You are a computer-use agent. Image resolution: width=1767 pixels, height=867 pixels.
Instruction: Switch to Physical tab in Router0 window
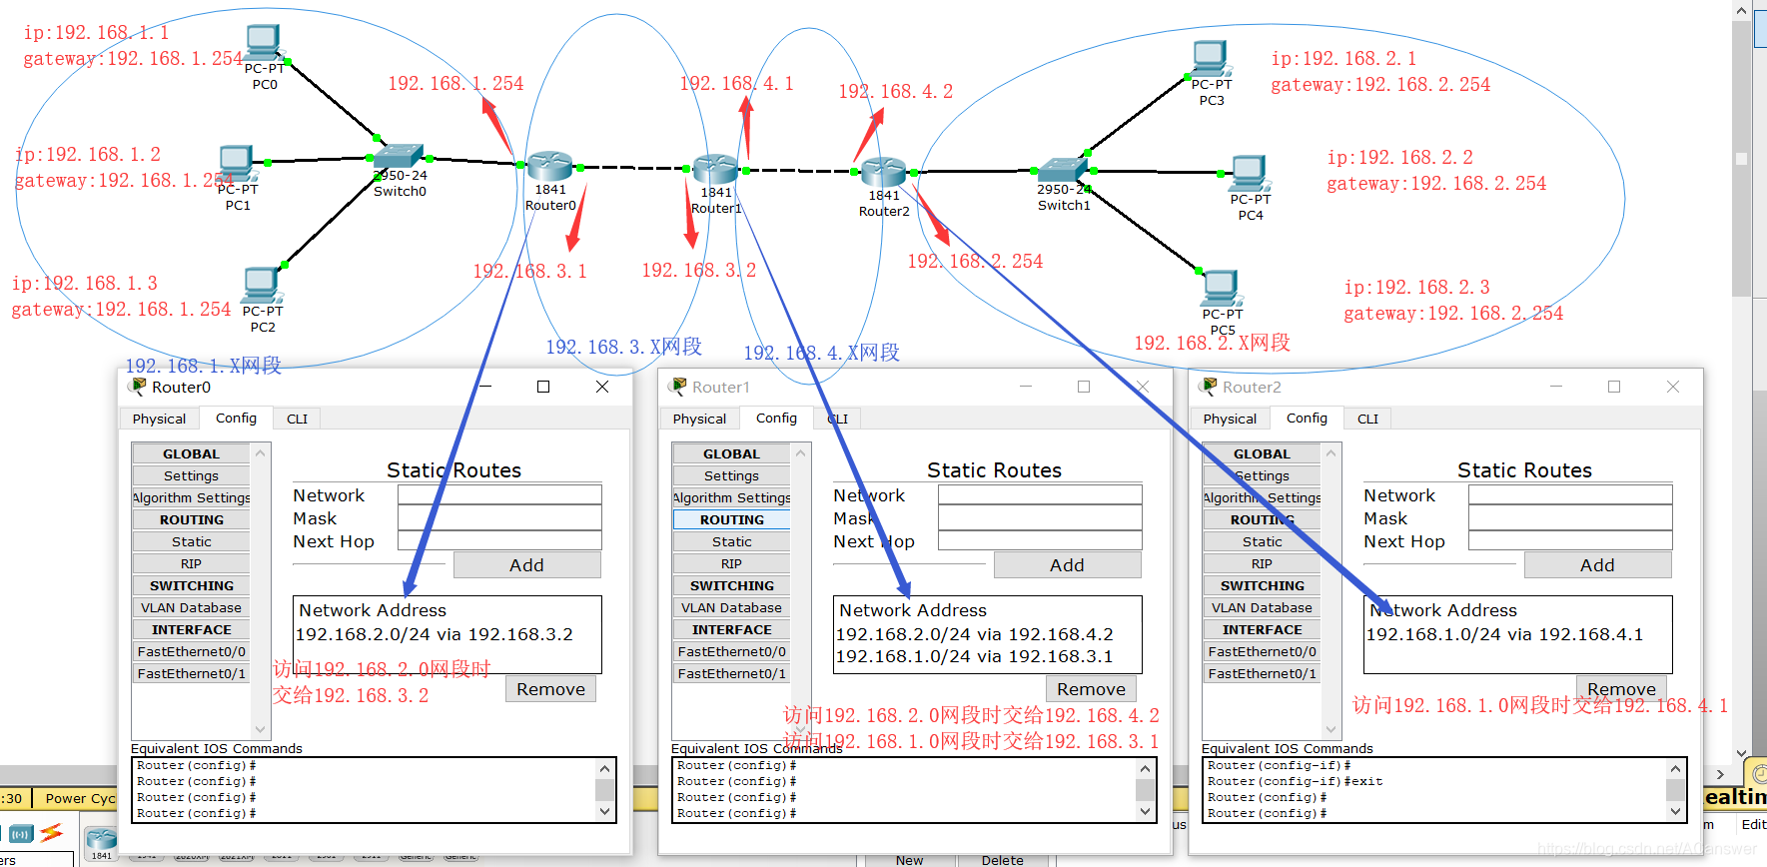pos(159,419)
